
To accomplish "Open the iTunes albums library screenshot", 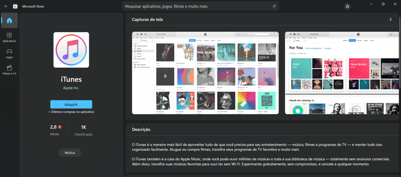I will 205,73.
